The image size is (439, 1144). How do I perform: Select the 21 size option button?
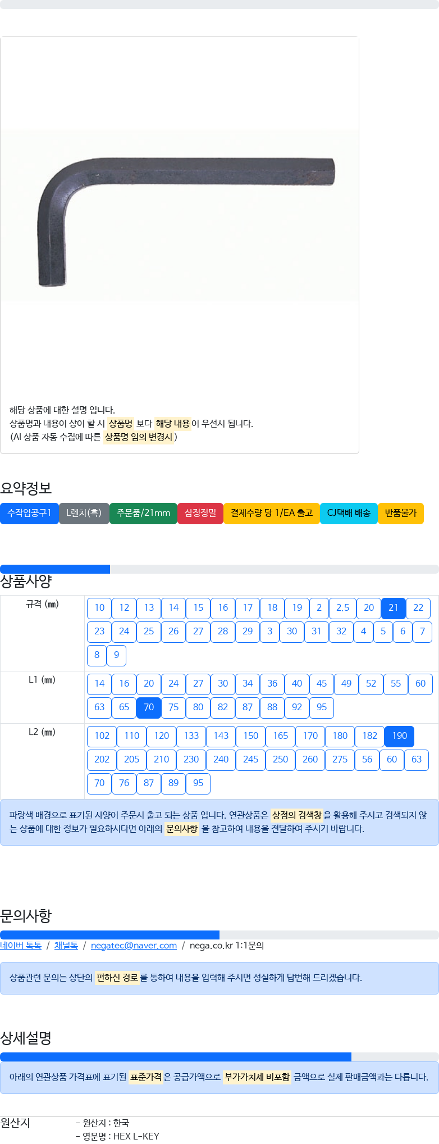[393, 608]
